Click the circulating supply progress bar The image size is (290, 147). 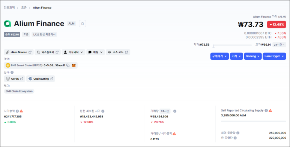(254, 121)
